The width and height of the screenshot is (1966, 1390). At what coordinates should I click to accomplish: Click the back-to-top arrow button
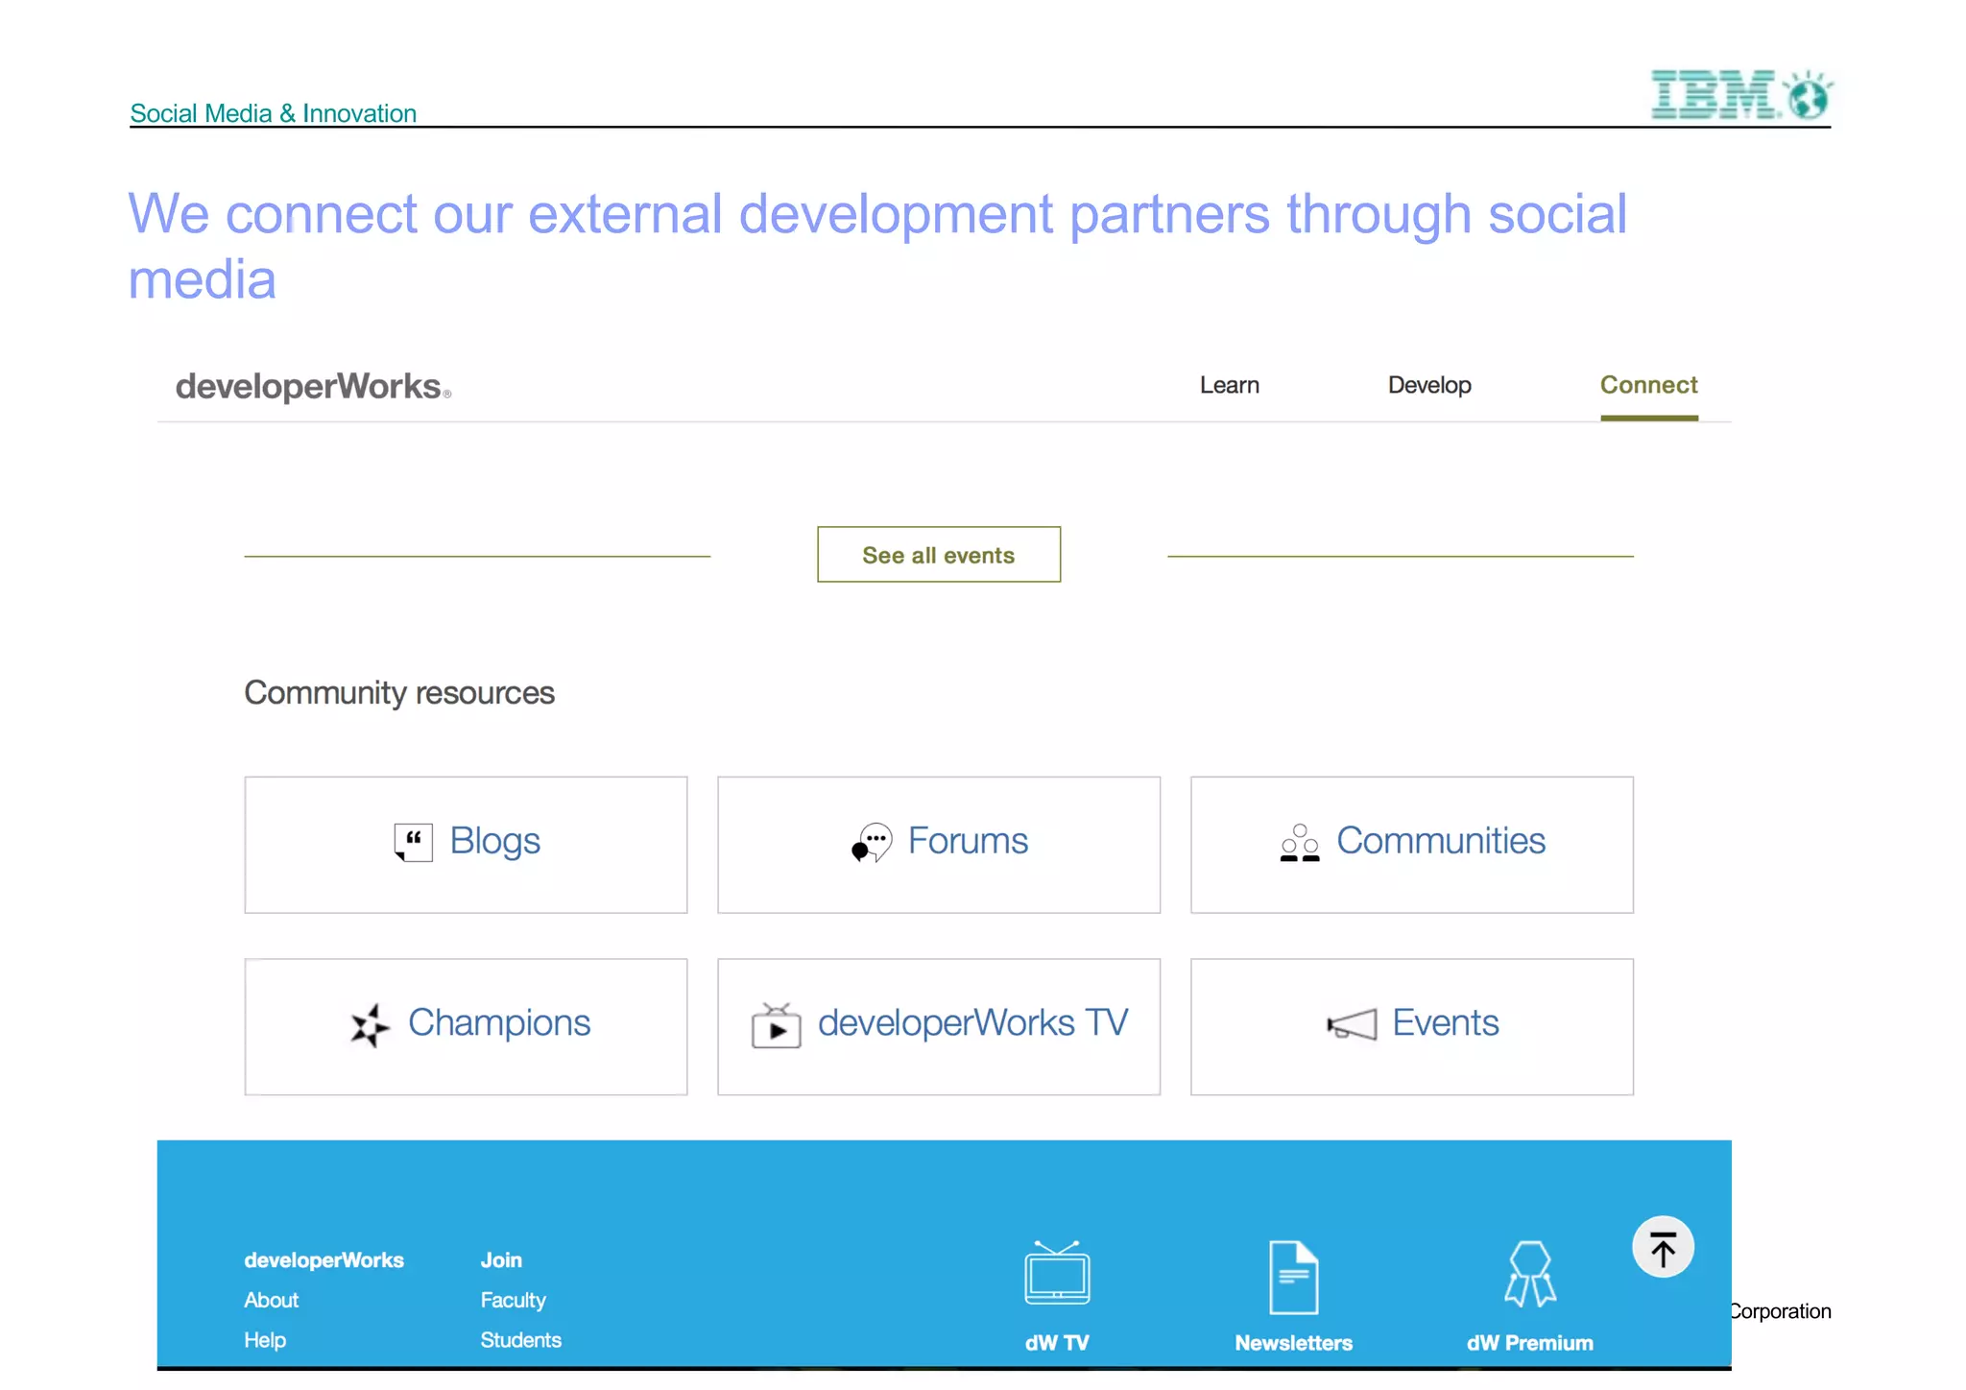click(1663, 1247)
